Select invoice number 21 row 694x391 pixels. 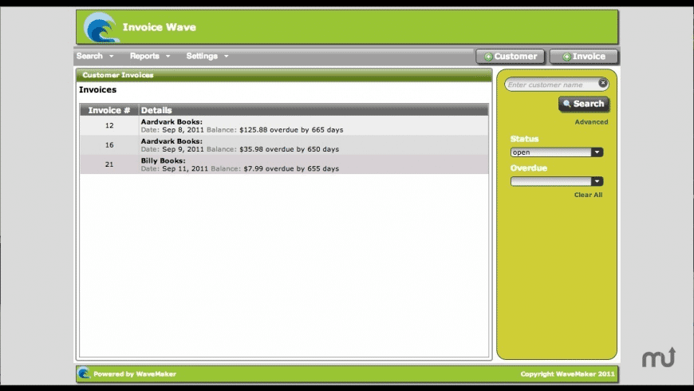point(284,164)
